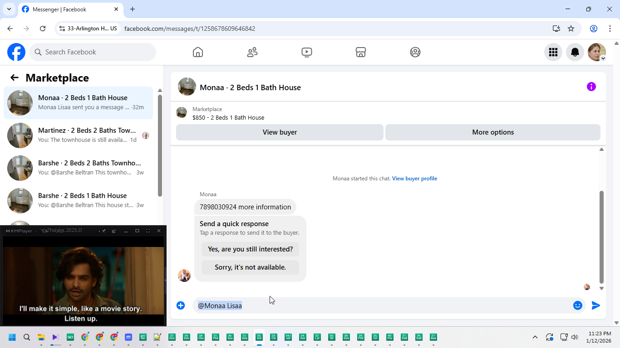
Task: Click Monaa's avatar in chat header
Action: click(x=187, y=87)
